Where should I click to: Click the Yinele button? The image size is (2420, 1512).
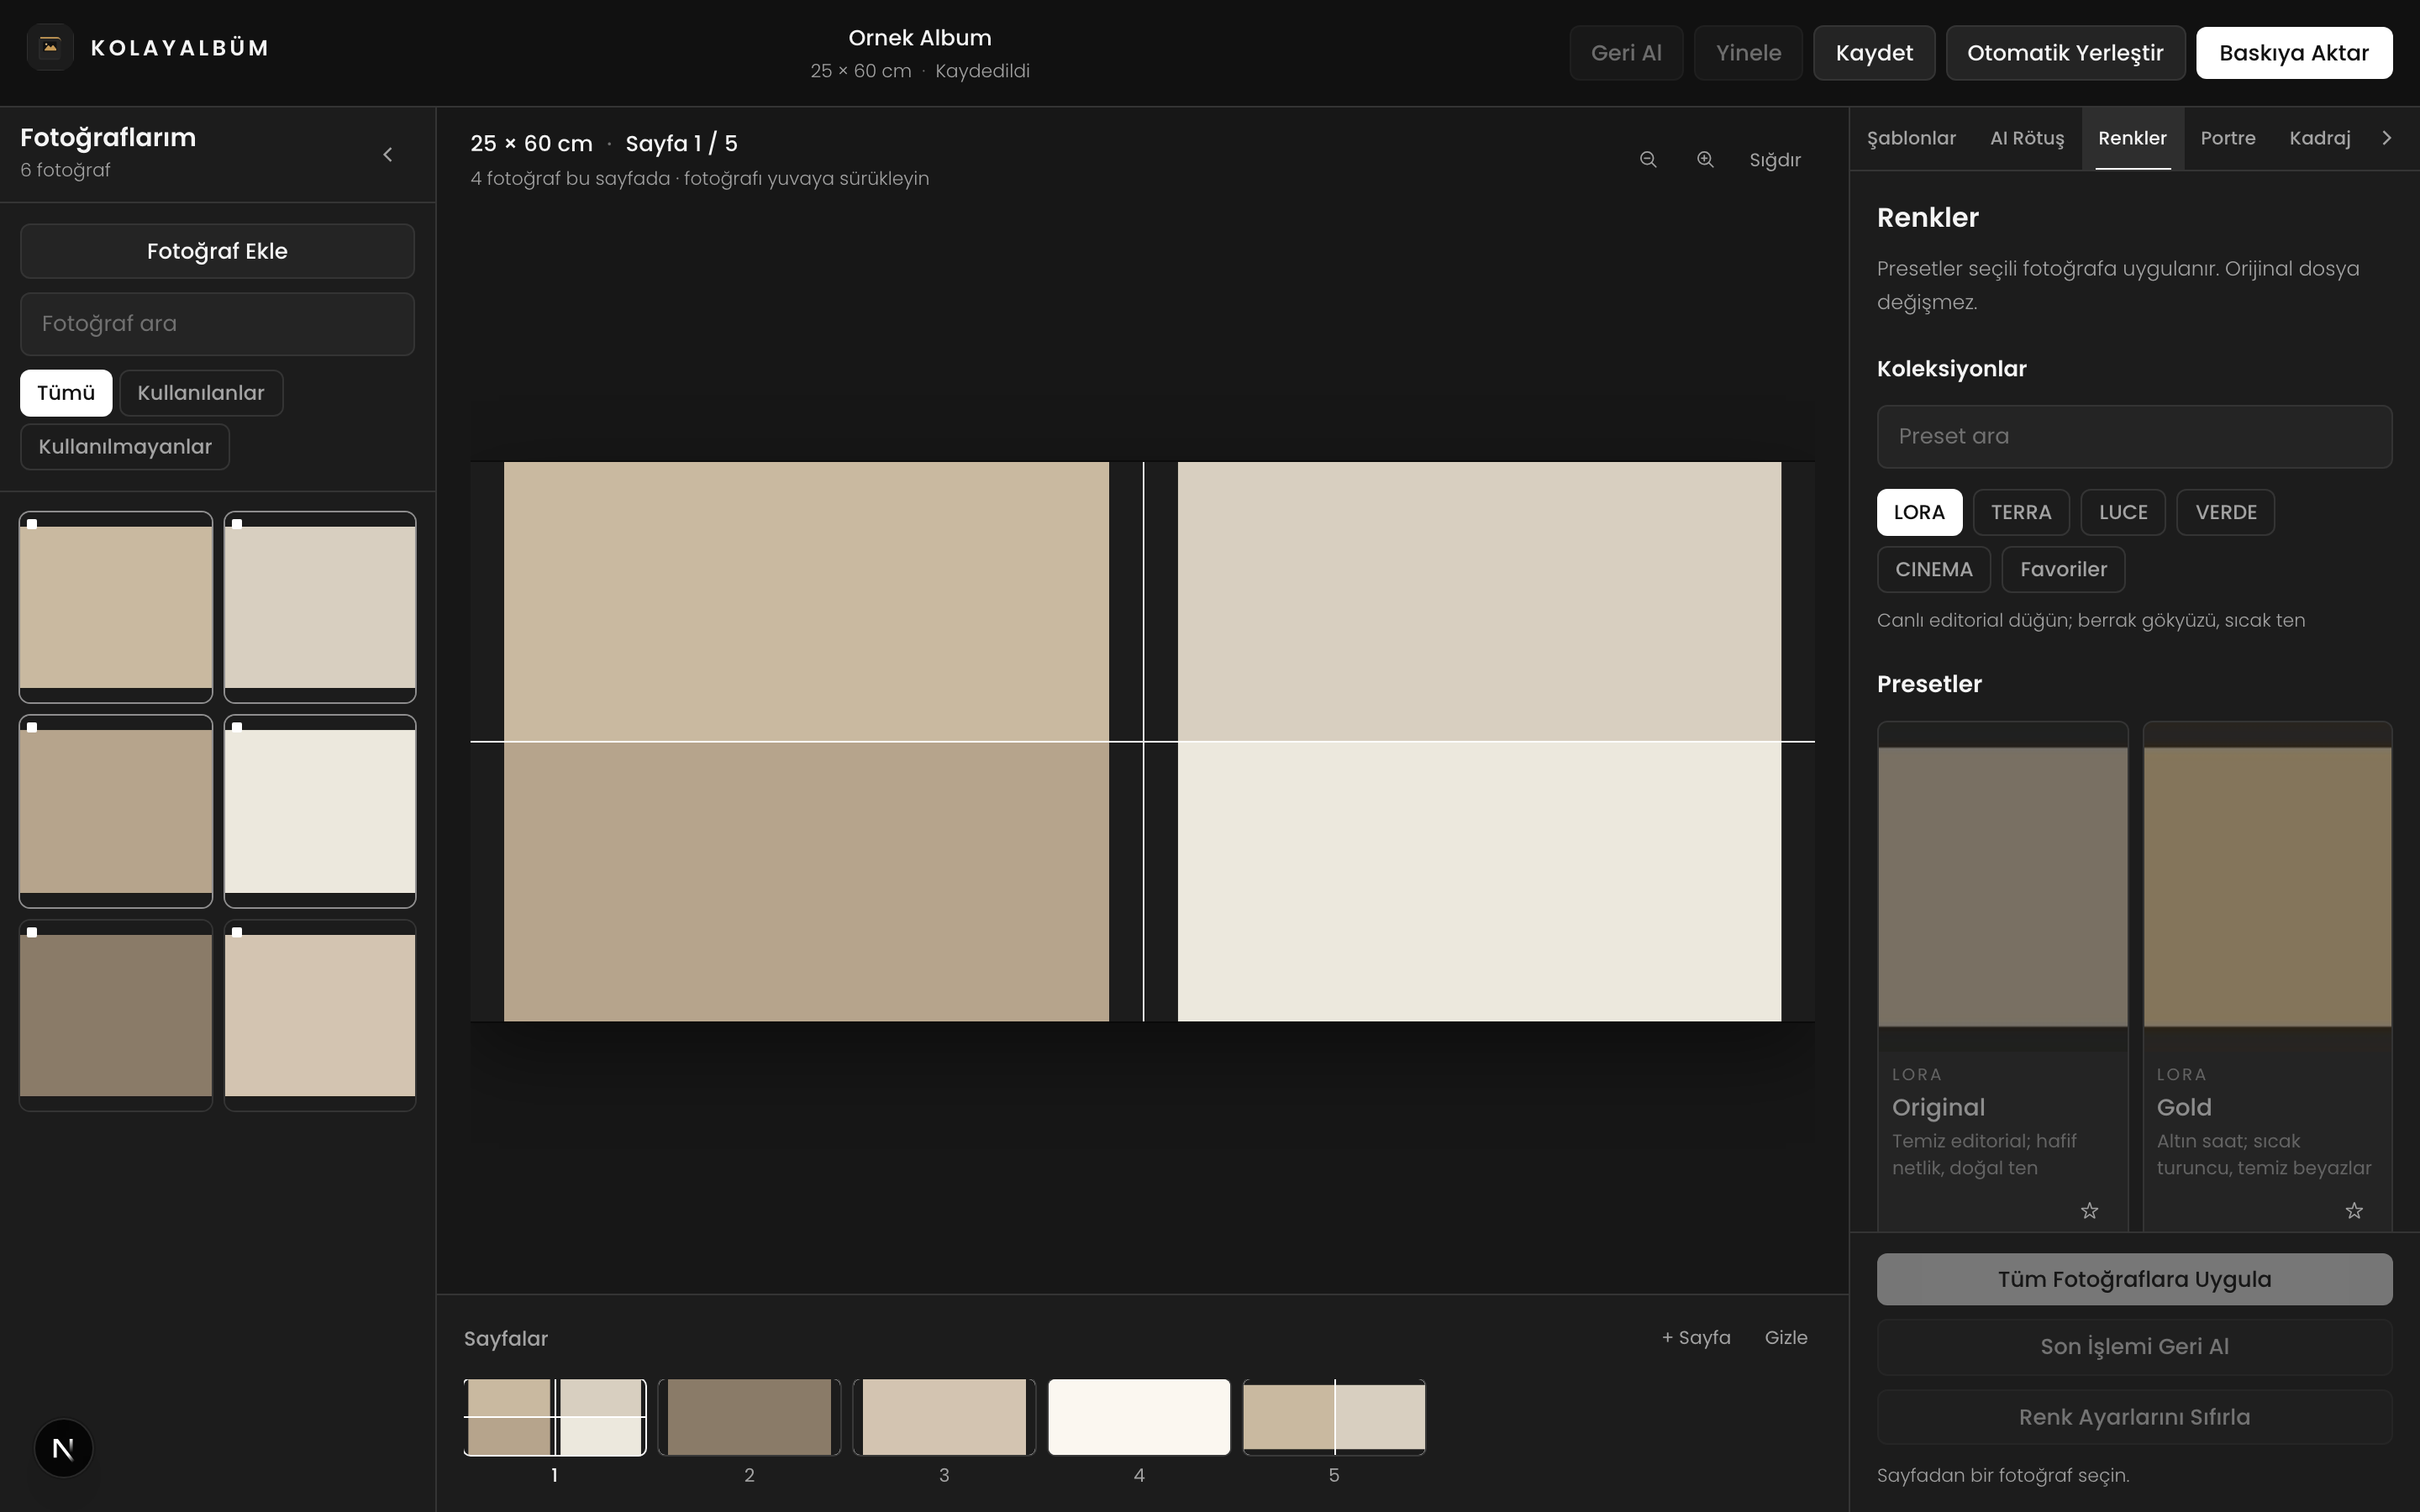click(x=1748, y=53)
